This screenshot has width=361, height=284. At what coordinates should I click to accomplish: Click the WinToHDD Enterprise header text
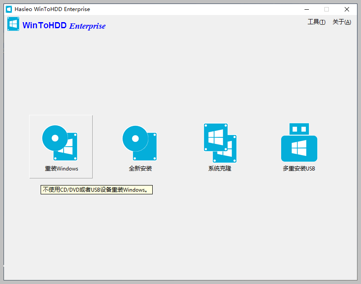point(64,26)
